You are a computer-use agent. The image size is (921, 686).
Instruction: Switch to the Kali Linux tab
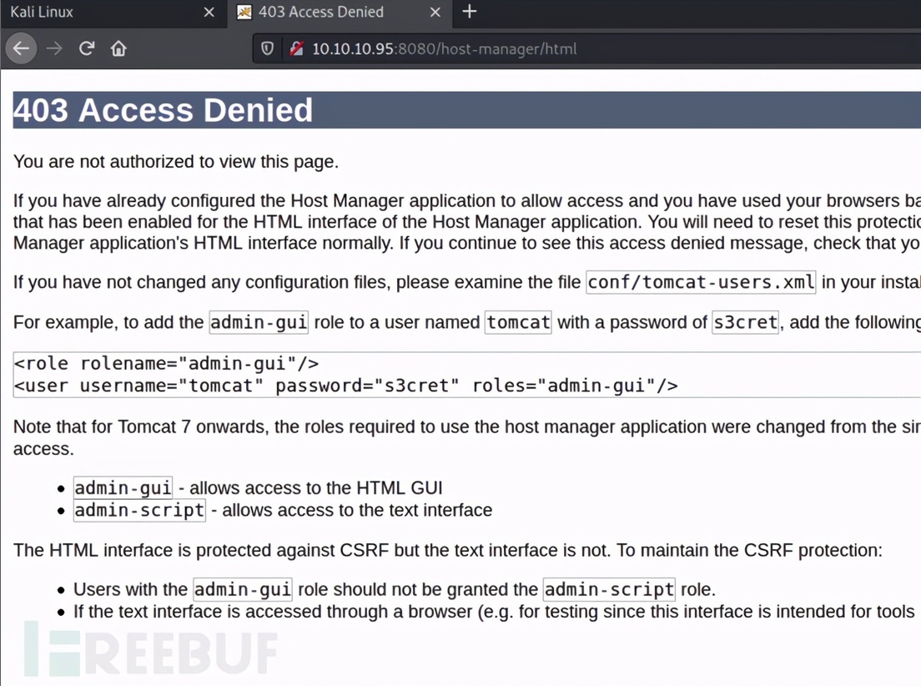coord(114,13)
